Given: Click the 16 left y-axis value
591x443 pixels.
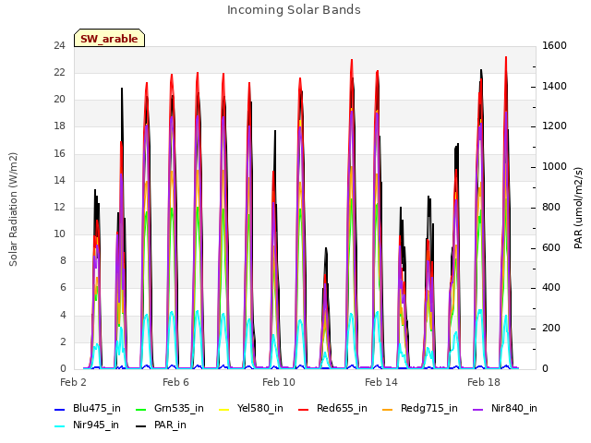Looking at the screenshot, I should (x=59, y=154).
